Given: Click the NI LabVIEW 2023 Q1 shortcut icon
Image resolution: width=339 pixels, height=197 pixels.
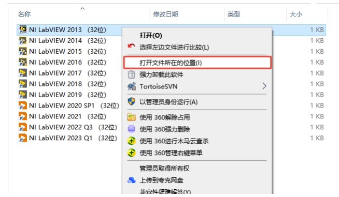Looking at the screenshot, I should click(x=23, y=138).
